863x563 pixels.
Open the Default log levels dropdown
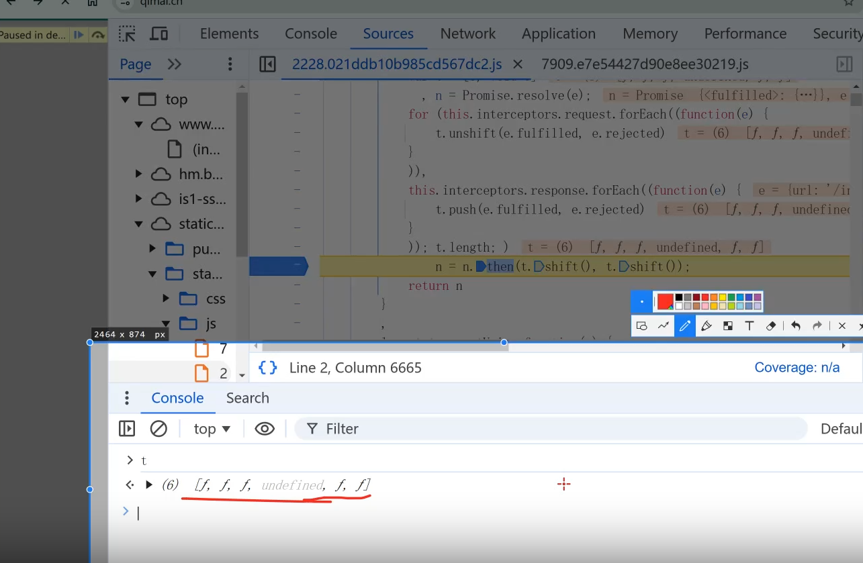(841, 429)
